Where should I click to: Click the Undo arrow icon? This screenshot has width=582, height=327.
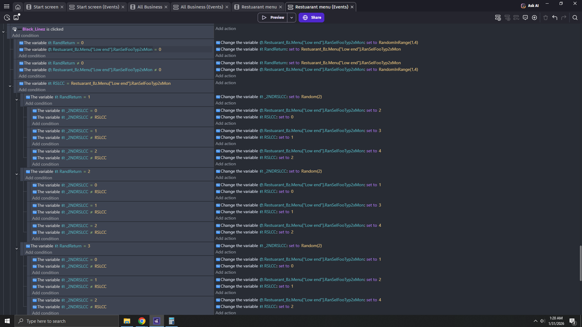[555, 18]
